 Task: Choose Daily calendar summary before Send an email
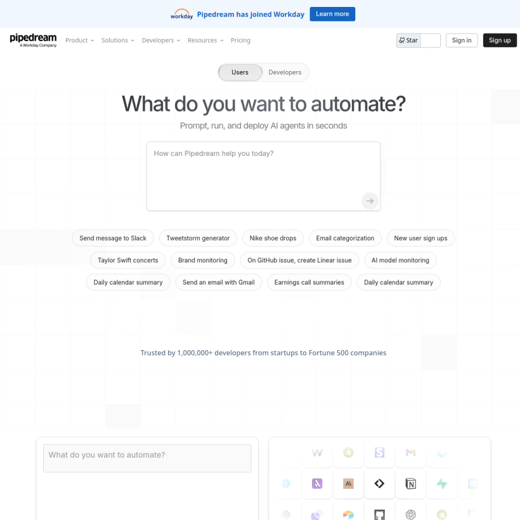[x=128, y=282]
